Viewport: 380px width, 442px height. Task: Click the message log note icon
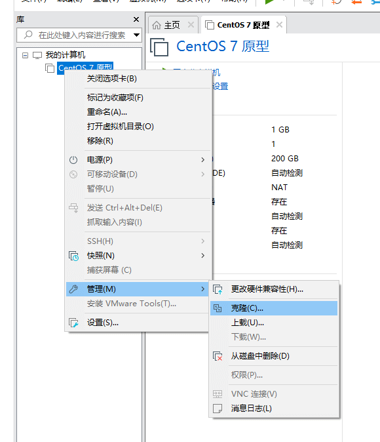(218, 409)
